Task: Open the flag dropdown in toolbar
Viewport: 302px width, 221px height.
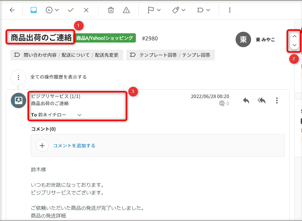Action: tap(154, 10)
